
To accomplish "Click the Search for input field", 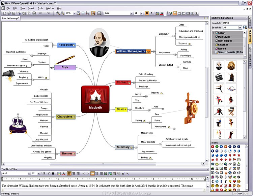I will pyautogui.click(x=235, y=23).
